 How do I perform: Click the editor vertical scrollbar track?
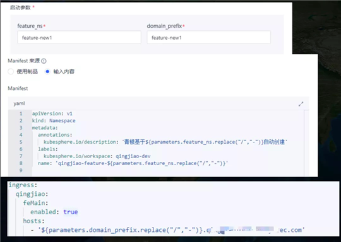pyautogui.click(x=306, y=142)
